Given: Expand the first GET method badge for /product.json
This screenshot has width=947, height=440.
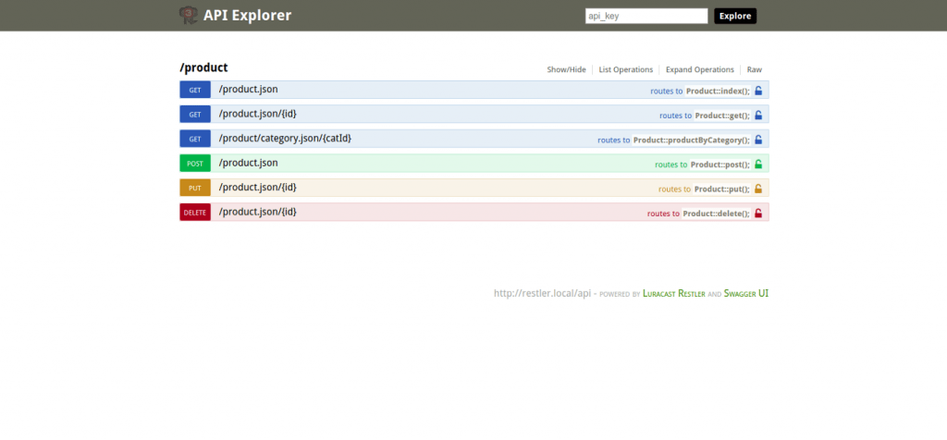Looking at the screenshot, I should coord(195,90).
